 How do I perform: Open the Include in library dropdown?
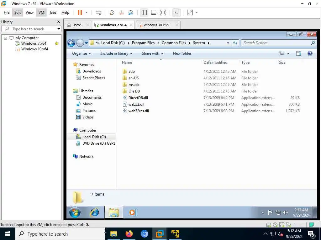tap(116, 53)
